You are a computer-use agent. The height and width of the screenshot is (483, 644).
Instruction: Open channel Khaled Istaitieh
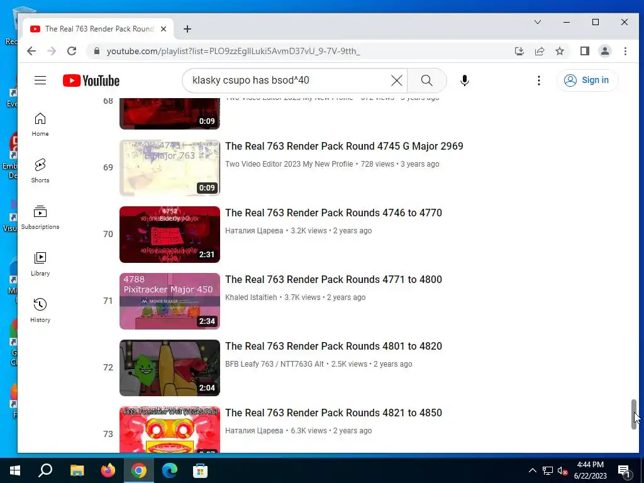tap(251, 297)
